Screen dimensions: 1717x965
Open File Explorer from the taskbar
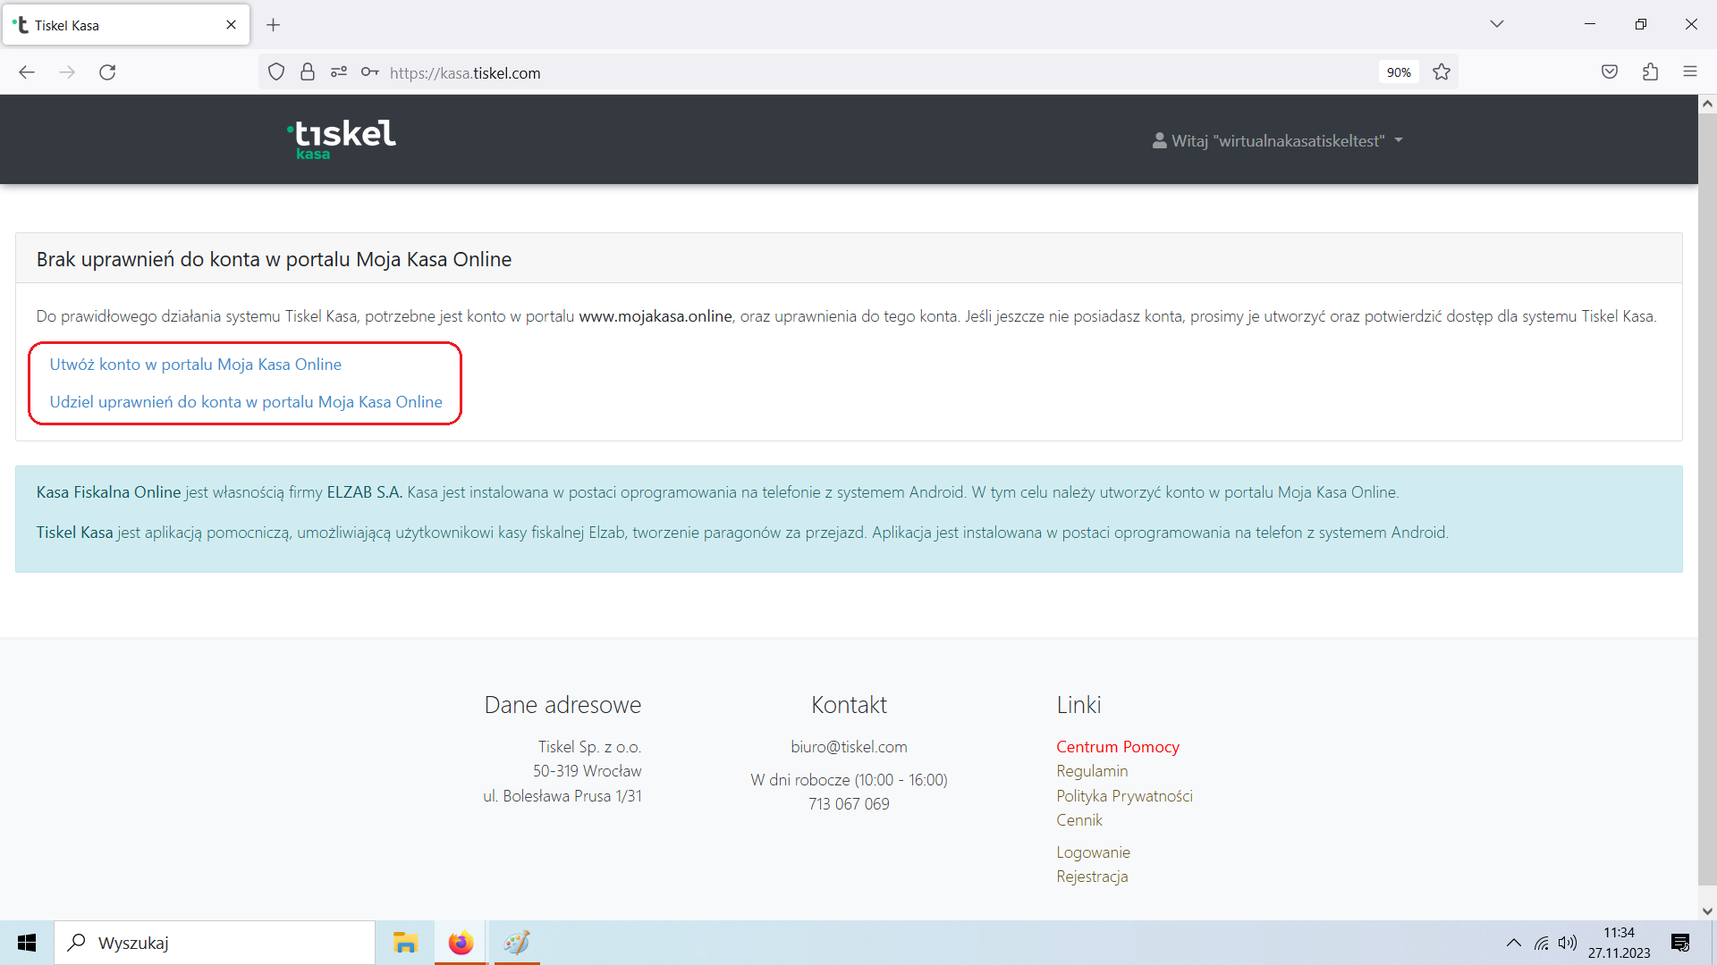click(405, 943)
